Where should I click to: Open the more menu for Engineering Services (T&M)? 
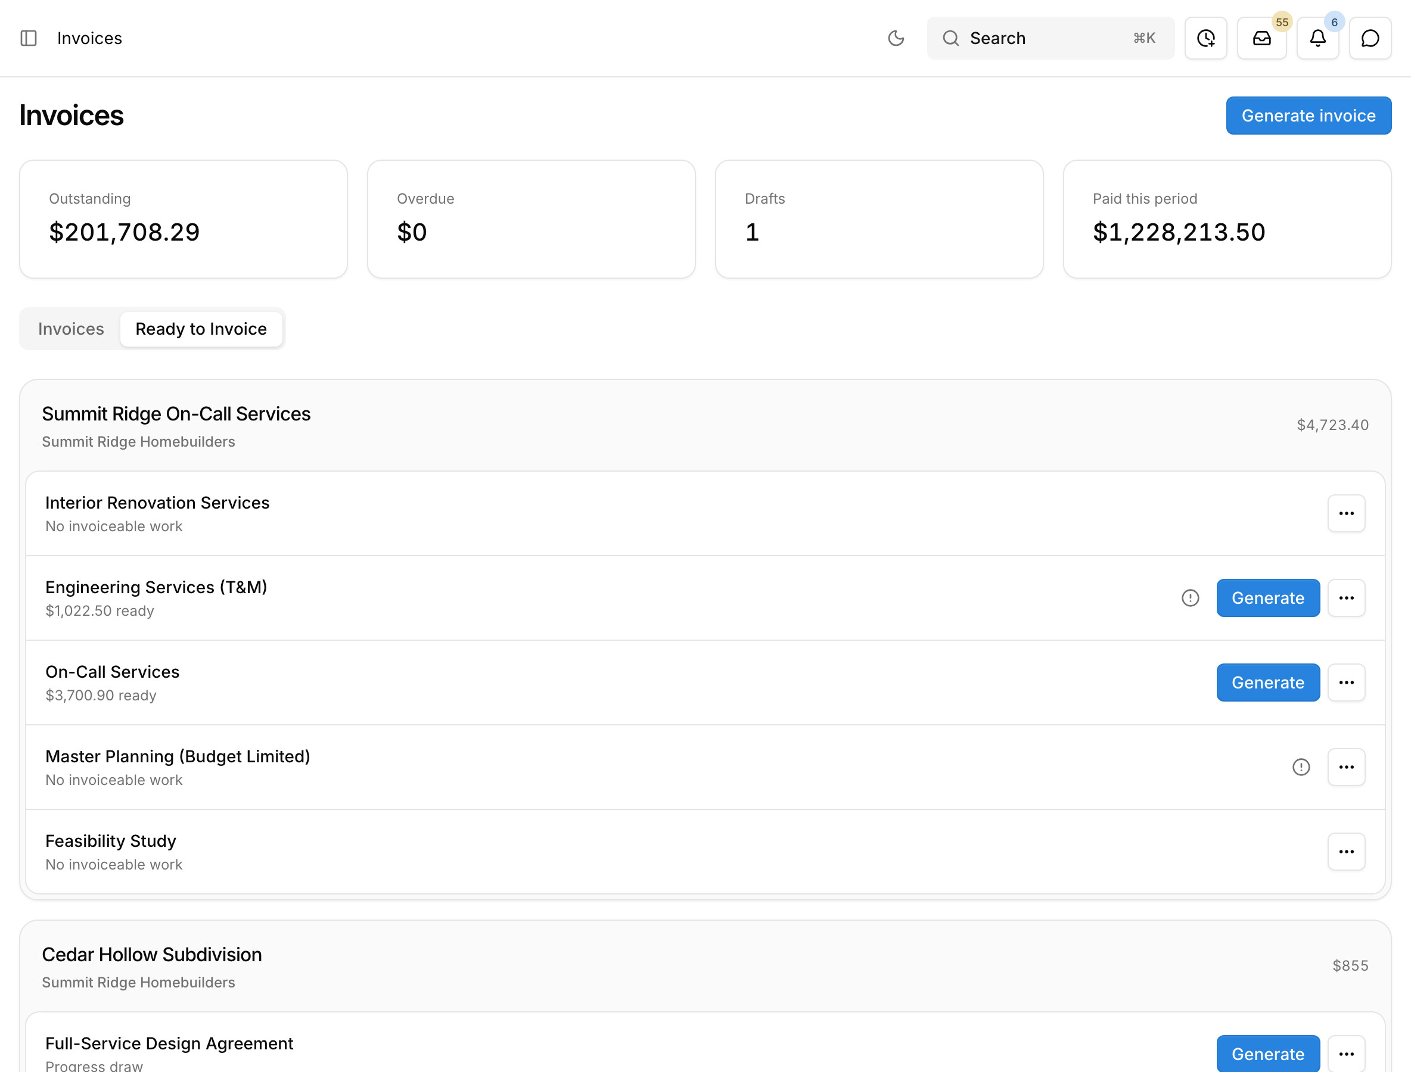[1346, 598]
